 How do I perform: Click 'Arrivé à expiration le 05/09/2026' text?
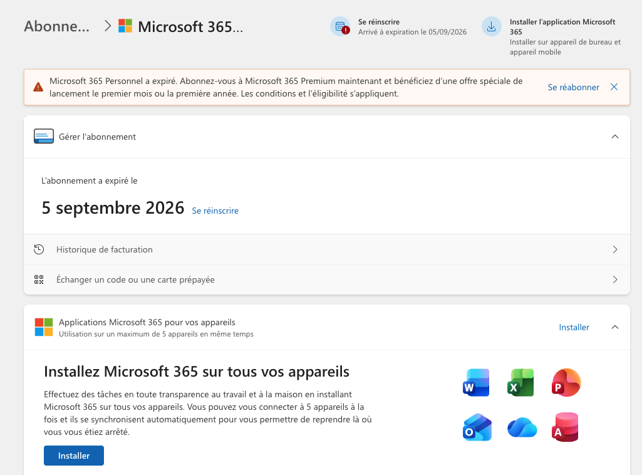[412, 32]
